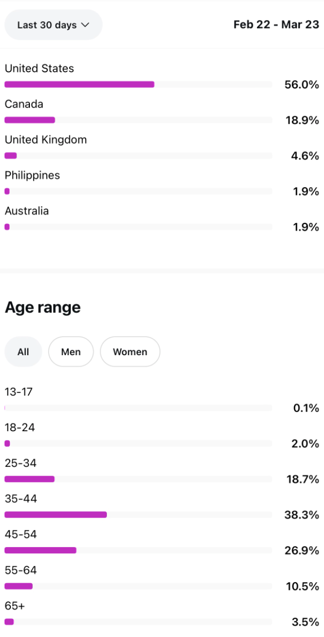This screenshot has width=324, height=637.
Task: Filter age range by Men
Action: [x=71, y=352]
